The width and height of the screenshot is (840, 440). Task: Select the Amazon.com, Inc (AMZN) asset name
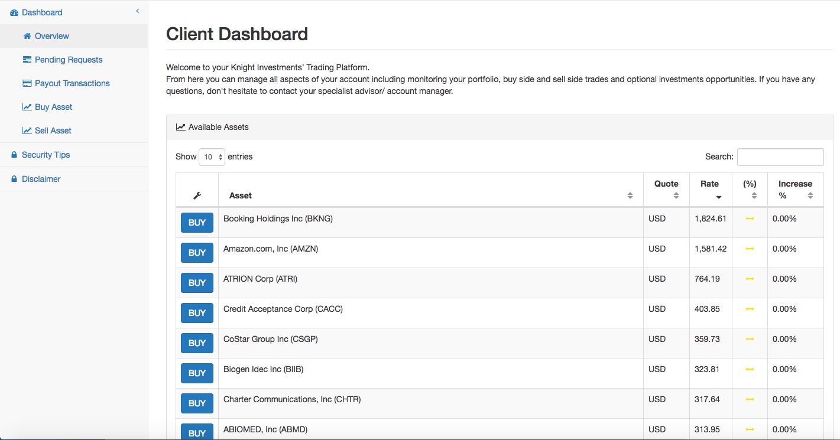coord(271,249)
